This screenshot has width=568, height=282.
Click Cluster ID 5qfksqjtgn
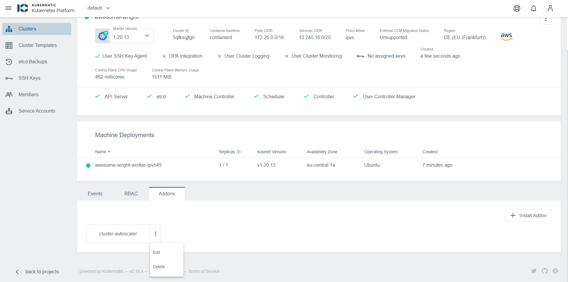(184, 38)
